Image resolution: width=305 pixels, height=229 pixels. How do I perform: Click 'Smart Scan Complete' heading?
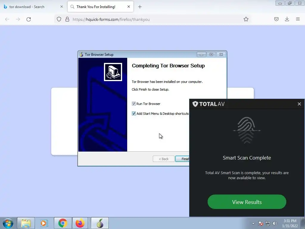tap(247, 158)
